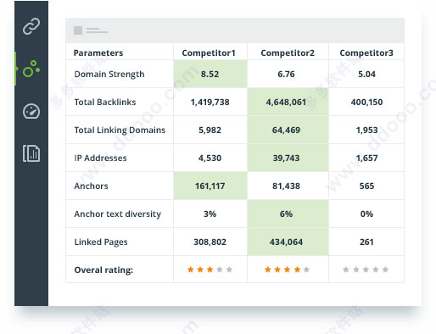
Task: Open the backlinks chain-link sidebar icon
Action: pyautogui.click(x=31, y=26)
